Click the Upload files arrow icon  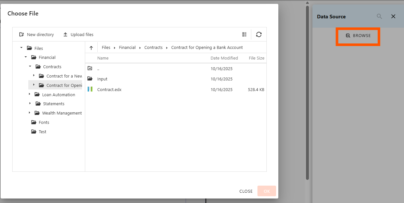pyautogui.click(x=66, y=34)
